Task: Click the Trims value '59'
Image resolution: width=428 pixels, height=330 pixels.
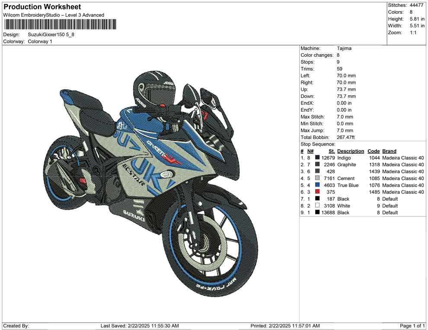Action: coord(339,69)
